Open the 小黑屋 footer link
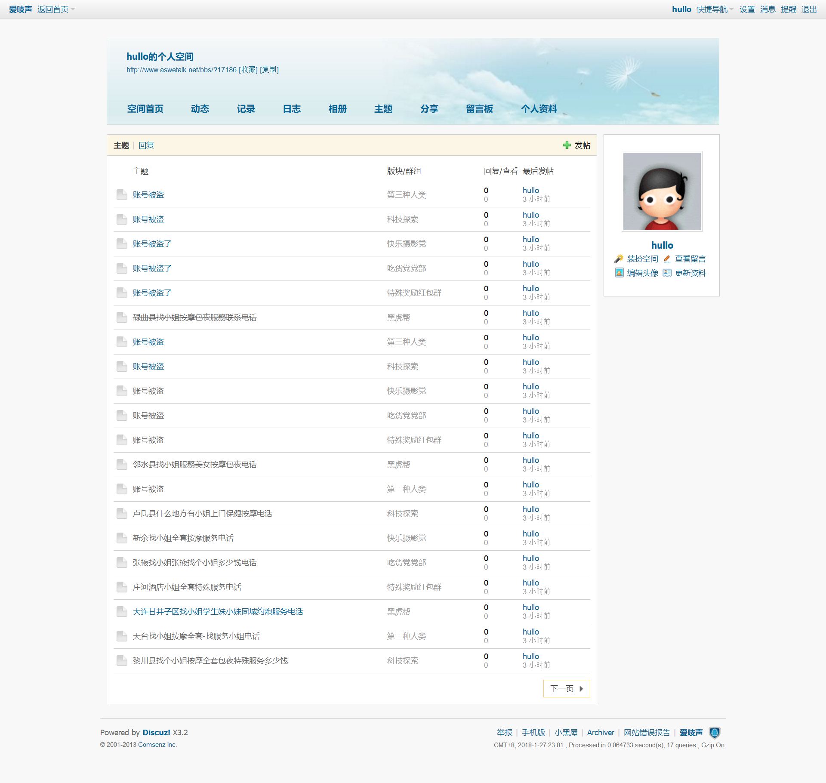This screenshot has width=826, height=783. (566, 732)
